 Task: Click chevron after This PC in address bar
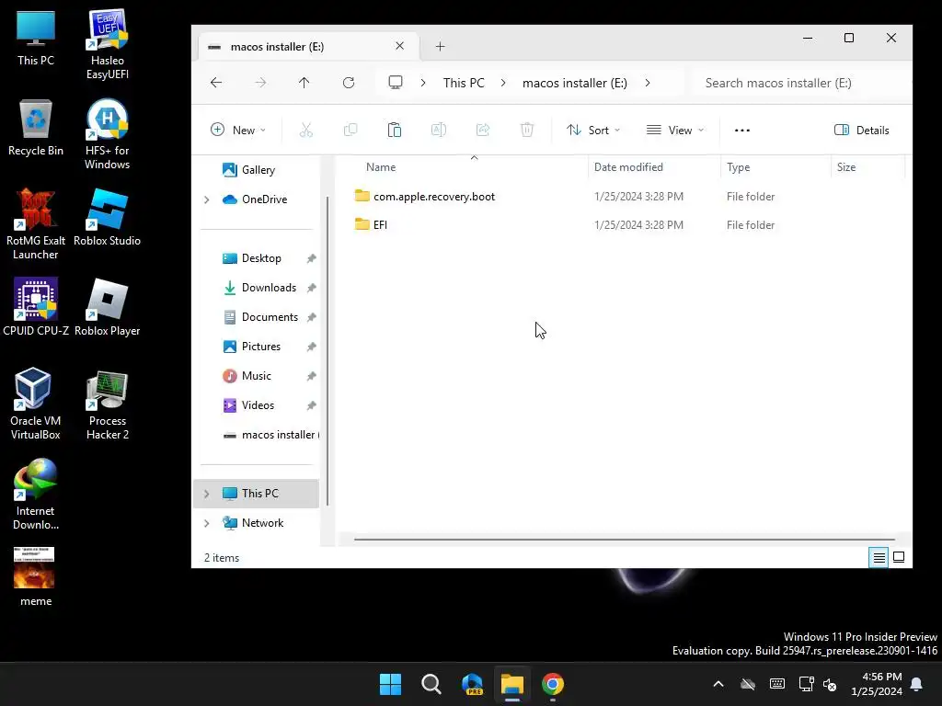pyautogui.click(x=503, y=83)
